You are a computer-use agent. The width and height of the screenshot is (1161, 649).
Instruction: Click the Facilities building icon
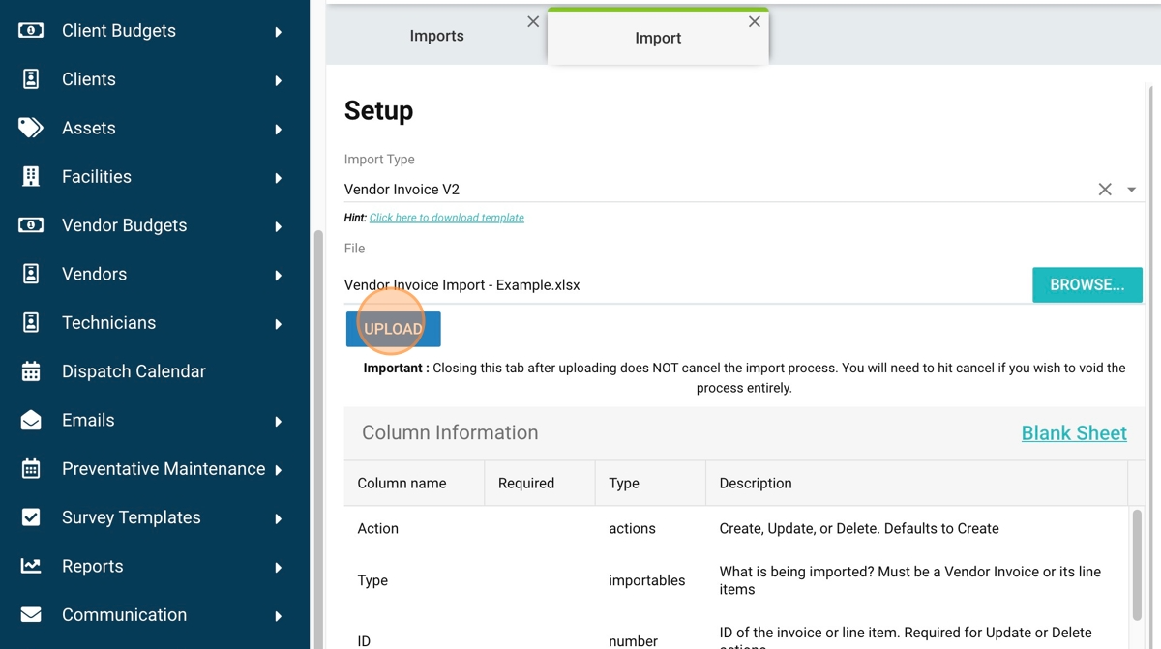[31, 177]
